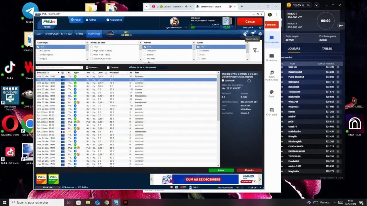367x206 pixels.
Task: Open the chevron dropdown beside 13,69 €
Action: pyautogui.click(x=317, y=5)
